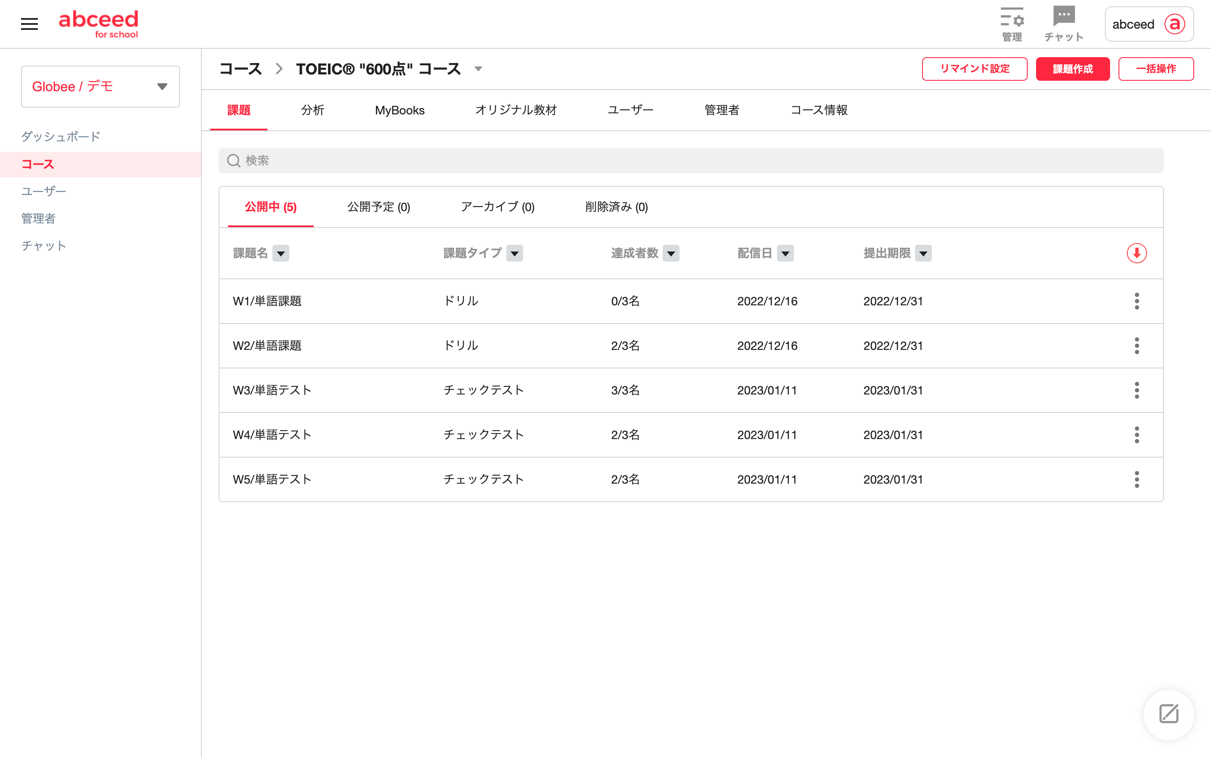
Task: Expand the course title dropdown arrow
Action: [x=479, y=69]
